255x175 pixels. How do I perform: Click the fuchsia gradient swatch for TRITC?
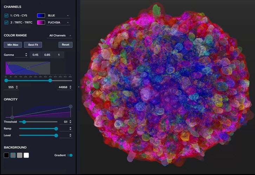[41, 22]
